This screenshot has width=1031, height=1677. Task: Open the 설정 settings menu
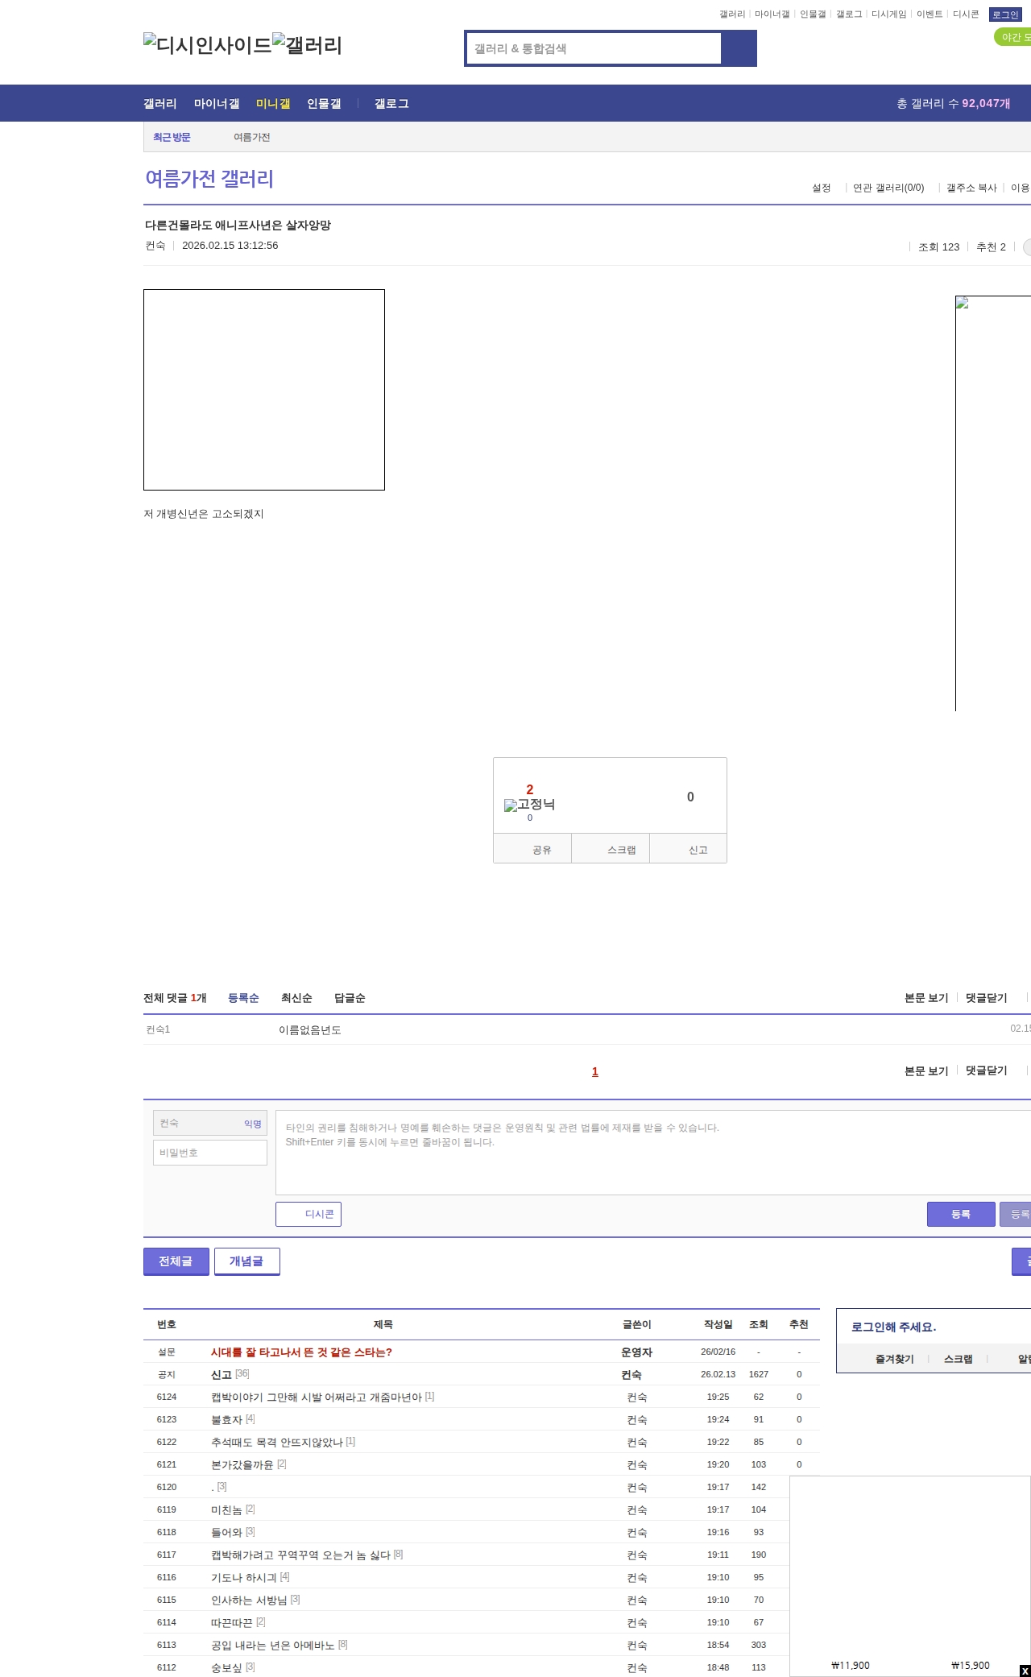pos(821,188)
